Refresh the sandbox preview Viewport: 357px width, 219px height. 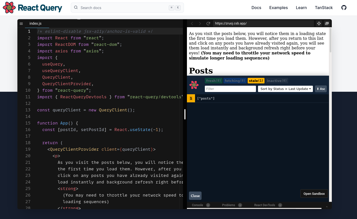tap(208, 23)
